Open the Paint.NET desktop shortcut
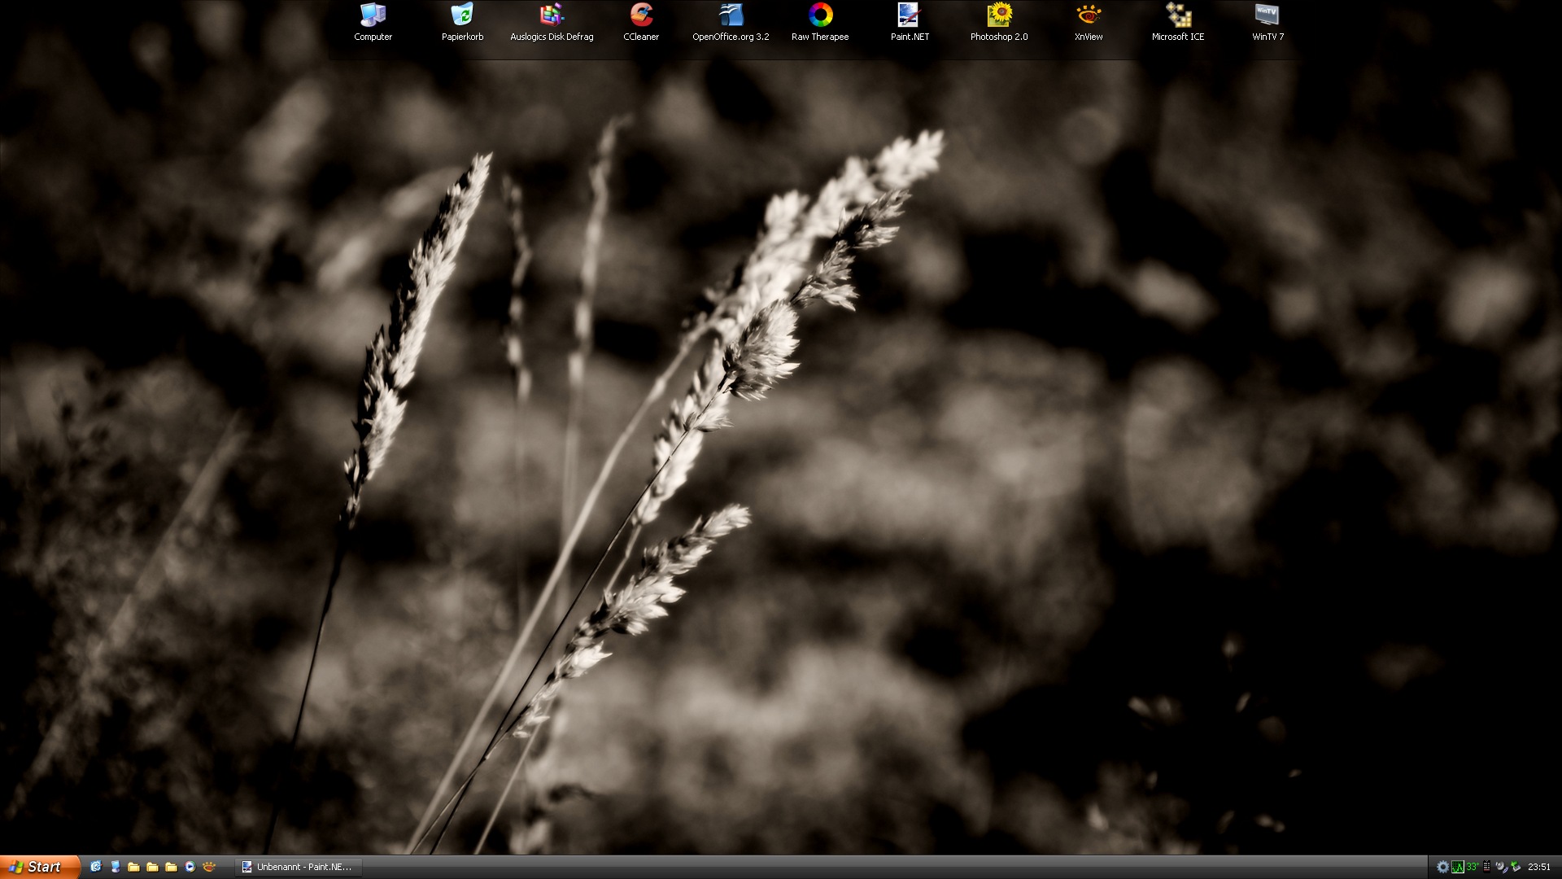Viewport: 1562px width, 879px height. 909,15
